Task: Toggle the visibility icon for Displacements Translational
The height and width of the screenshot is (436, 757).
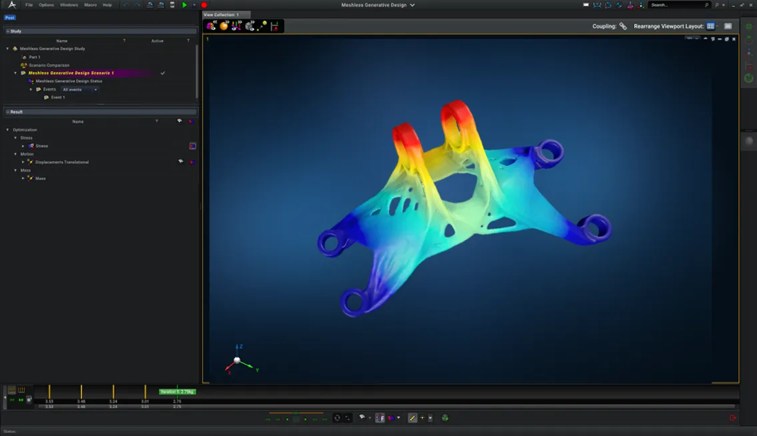Action: pos(180,162)
